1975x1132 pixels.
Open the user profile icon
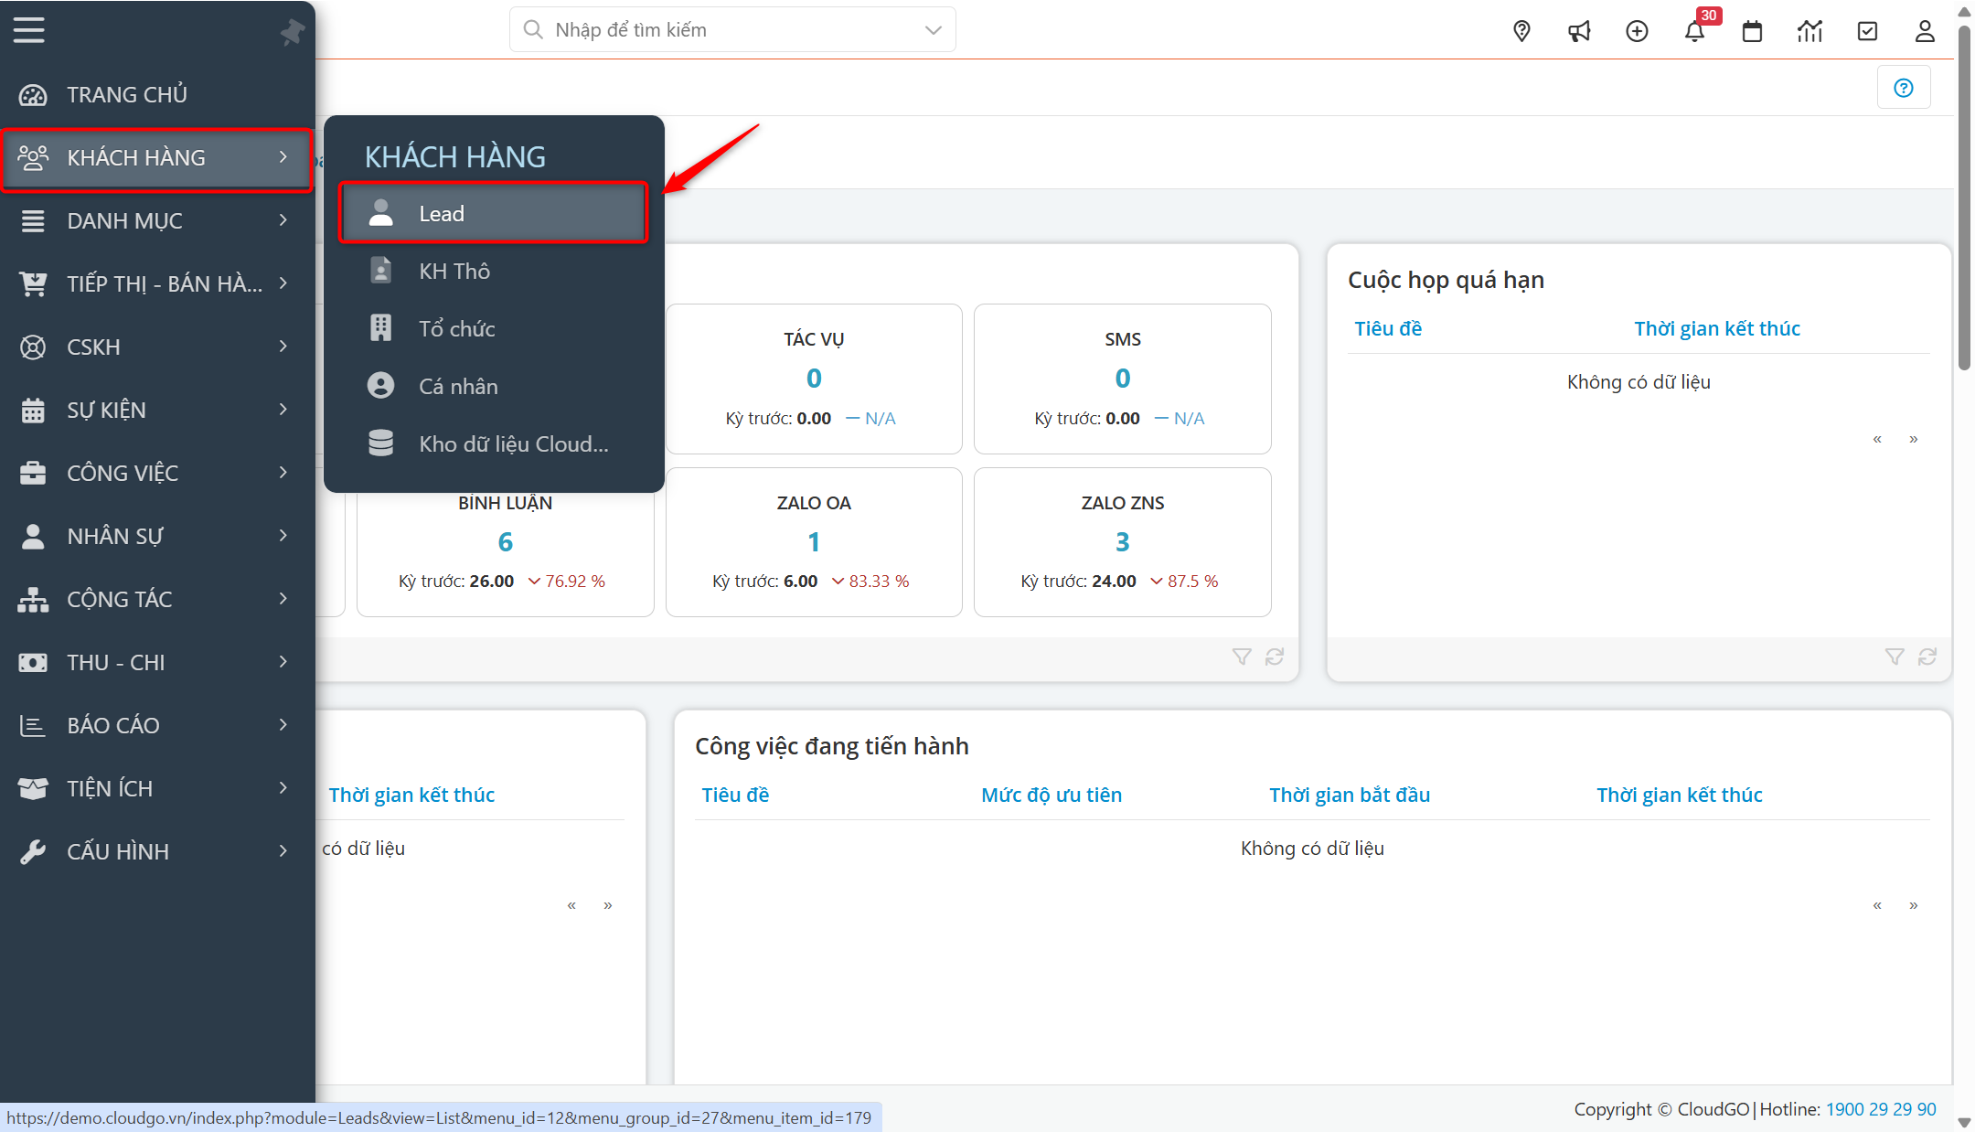[x=1924, y=30]
